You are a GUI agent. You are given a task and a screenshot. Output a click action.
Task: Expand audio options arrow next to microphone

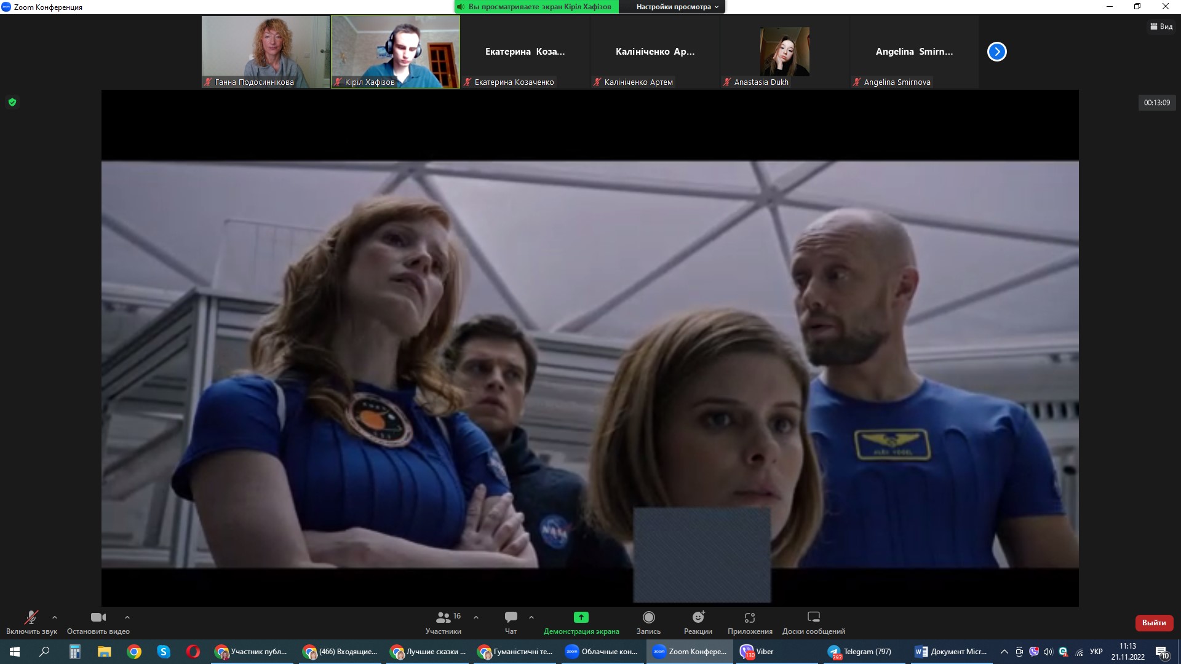point(55,617)
